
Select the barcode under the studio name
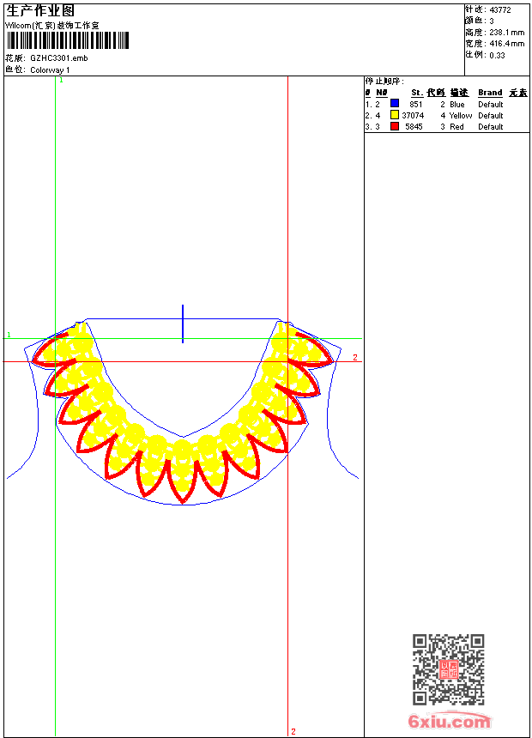point(68,40)
